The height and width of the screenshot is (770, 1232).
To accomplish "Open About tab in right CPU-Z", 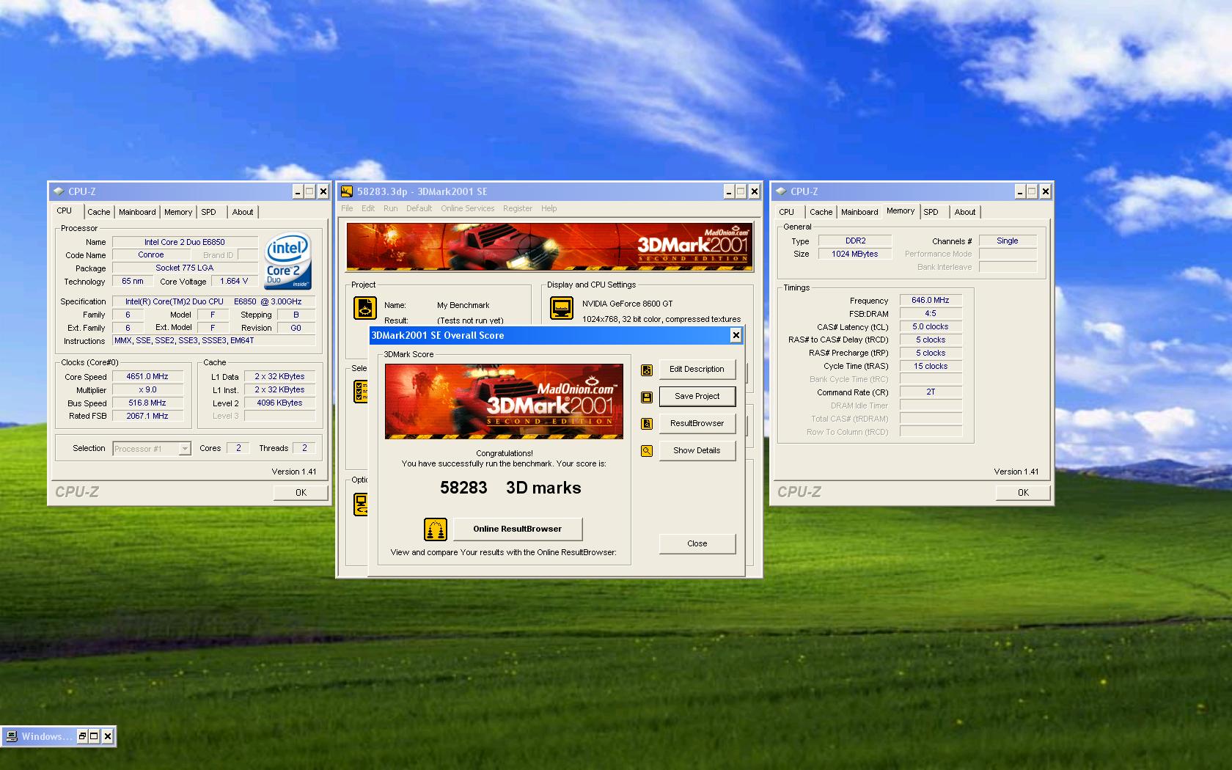I will [965, 212].
